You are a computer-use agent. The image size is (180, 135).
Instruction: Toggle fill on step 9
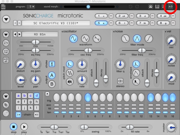[x=119, y=108]
